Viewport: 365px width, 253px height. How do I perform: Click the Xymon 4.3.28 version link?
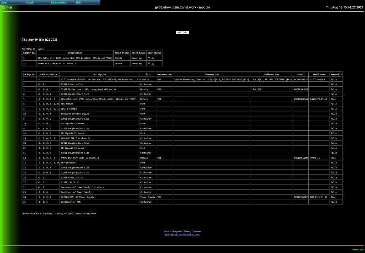(x=358, y=249)
